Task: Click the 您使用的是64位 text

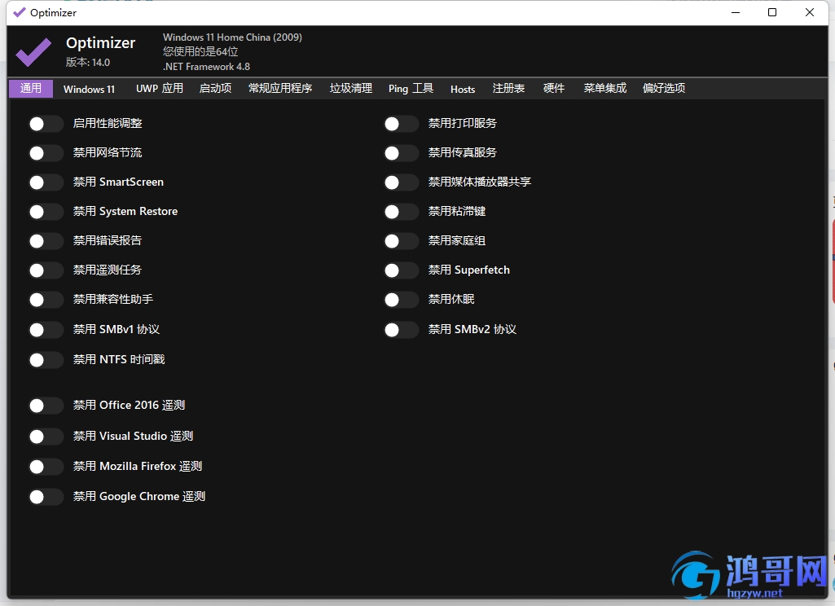Action: (x=200, y=51)
